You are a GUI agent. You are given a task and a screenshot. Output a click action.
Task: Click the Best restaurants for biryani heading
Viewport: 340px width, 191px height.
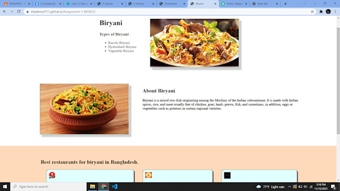coord(89,162)
